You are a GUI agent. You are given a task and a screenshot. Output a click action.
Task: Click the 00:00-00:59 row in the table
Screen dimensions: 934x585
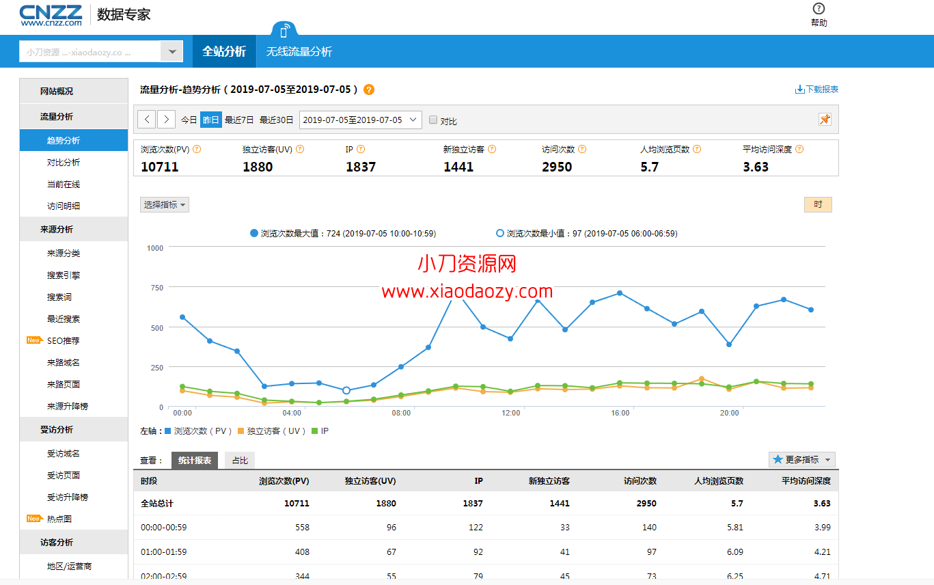[x=486, y=528]
